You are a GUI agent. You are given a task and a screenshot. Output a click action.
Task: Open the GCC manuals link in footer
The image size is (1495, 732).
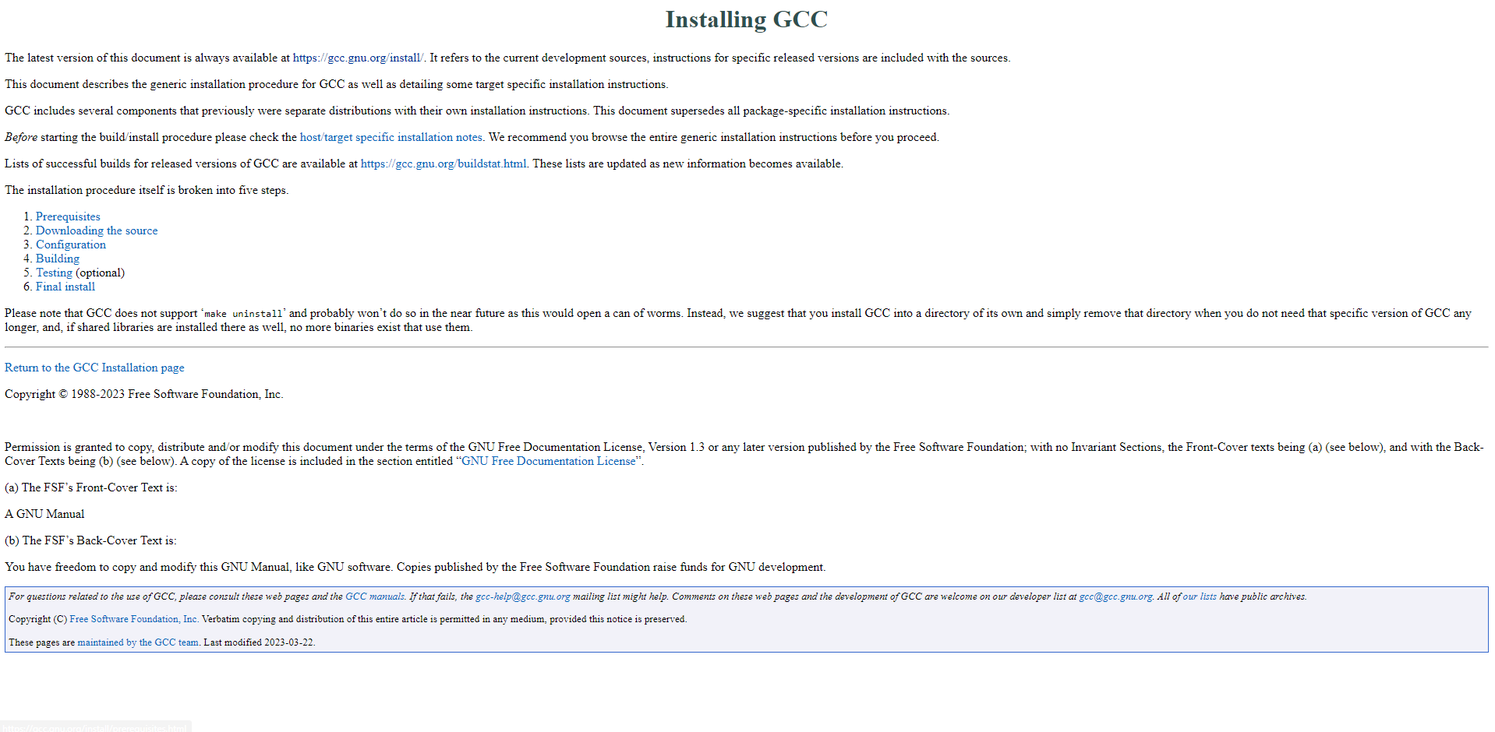(x=375, y=597)
